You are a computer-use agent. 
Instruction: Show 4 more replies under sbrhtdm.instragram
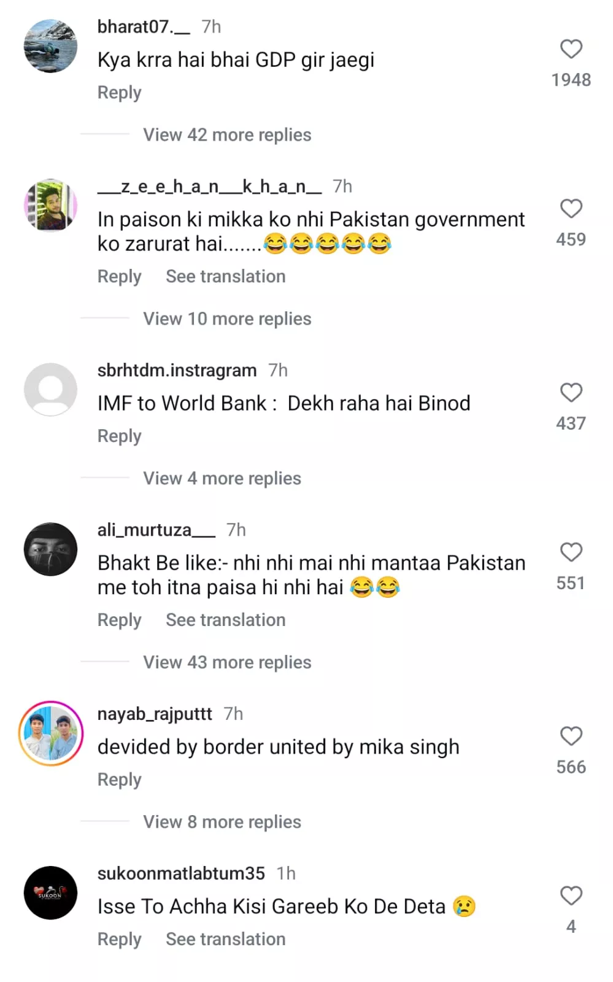222,478
